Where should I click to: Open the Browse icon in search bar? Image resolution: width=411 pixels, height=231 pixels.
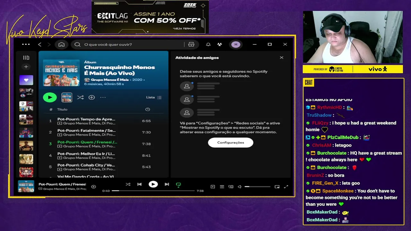click(x=191, y=44)
